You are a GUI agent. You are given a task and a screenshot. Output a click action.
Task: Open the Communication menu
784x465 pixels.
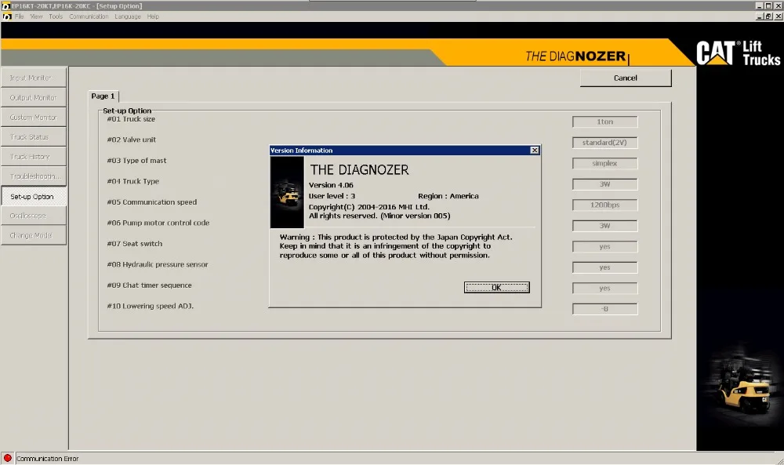point(89,16)
